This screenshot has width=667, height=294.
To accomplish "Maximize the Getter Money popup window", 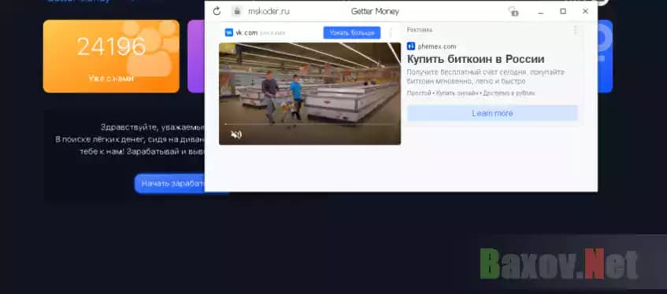I will 563,12.
